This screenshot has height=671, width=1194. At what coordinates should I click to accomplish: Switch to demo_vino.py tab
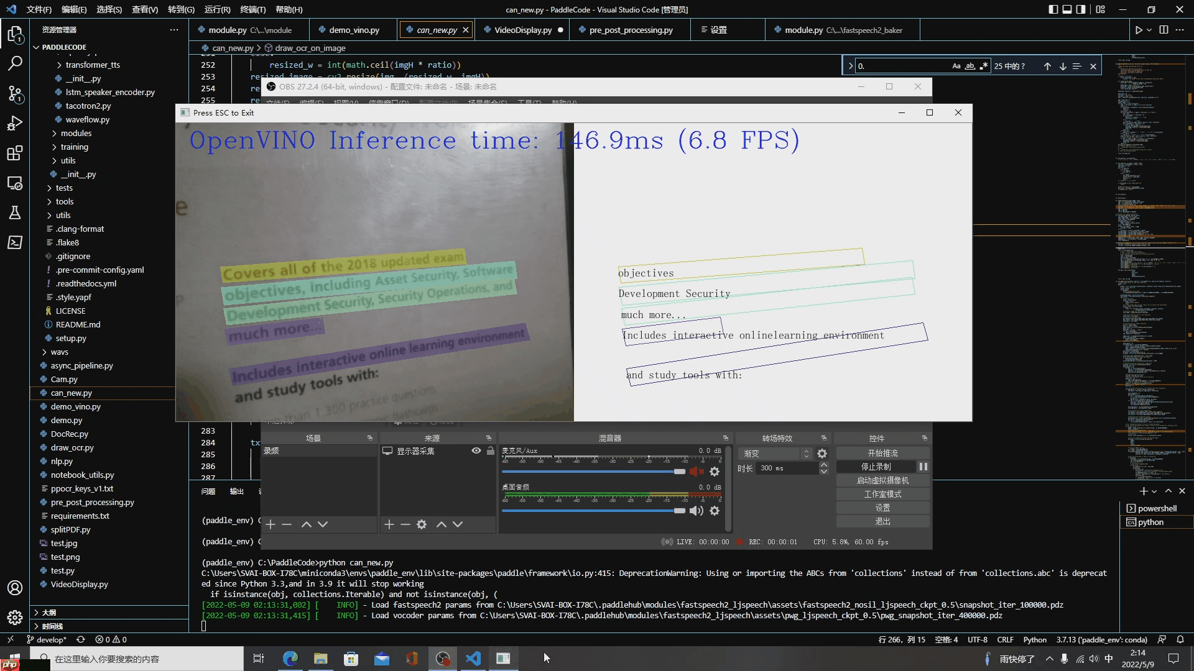pos(354,30)
